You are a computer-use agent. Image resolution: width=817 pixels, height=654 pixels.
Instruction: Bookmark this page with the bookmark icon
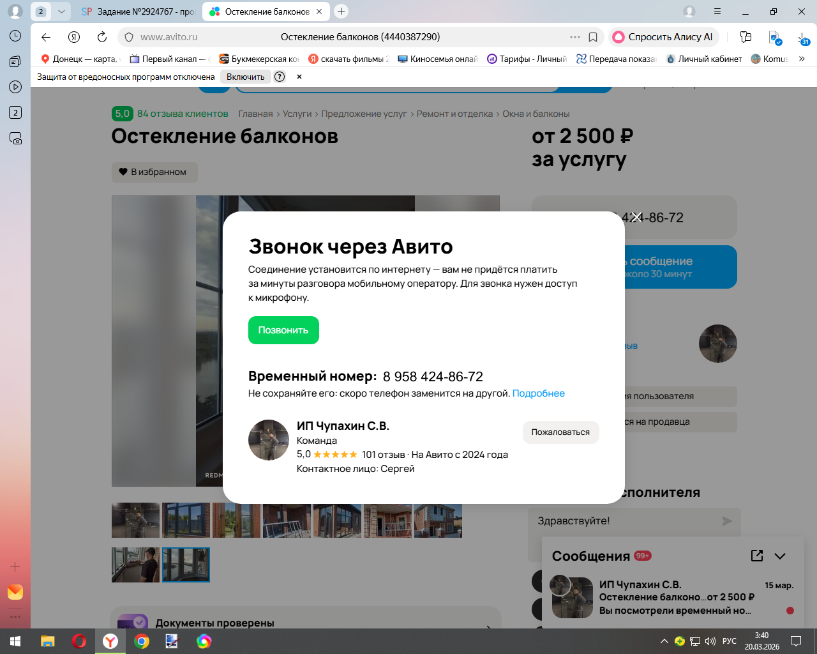point(593,37)
